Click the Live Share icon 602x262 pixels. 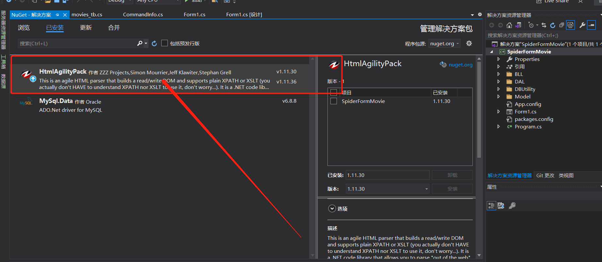pyautogui.click(x=539, y=1)
